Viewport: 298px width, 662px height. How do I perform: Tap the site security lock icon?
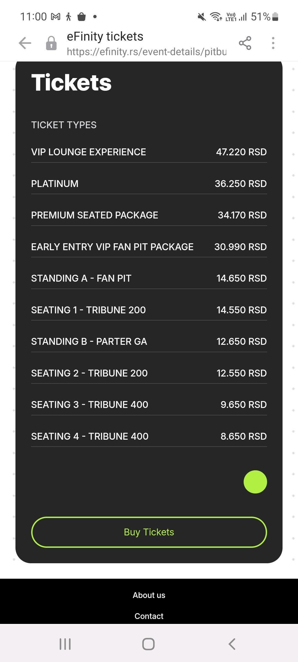pyautogui.click(x=51, y=43)
